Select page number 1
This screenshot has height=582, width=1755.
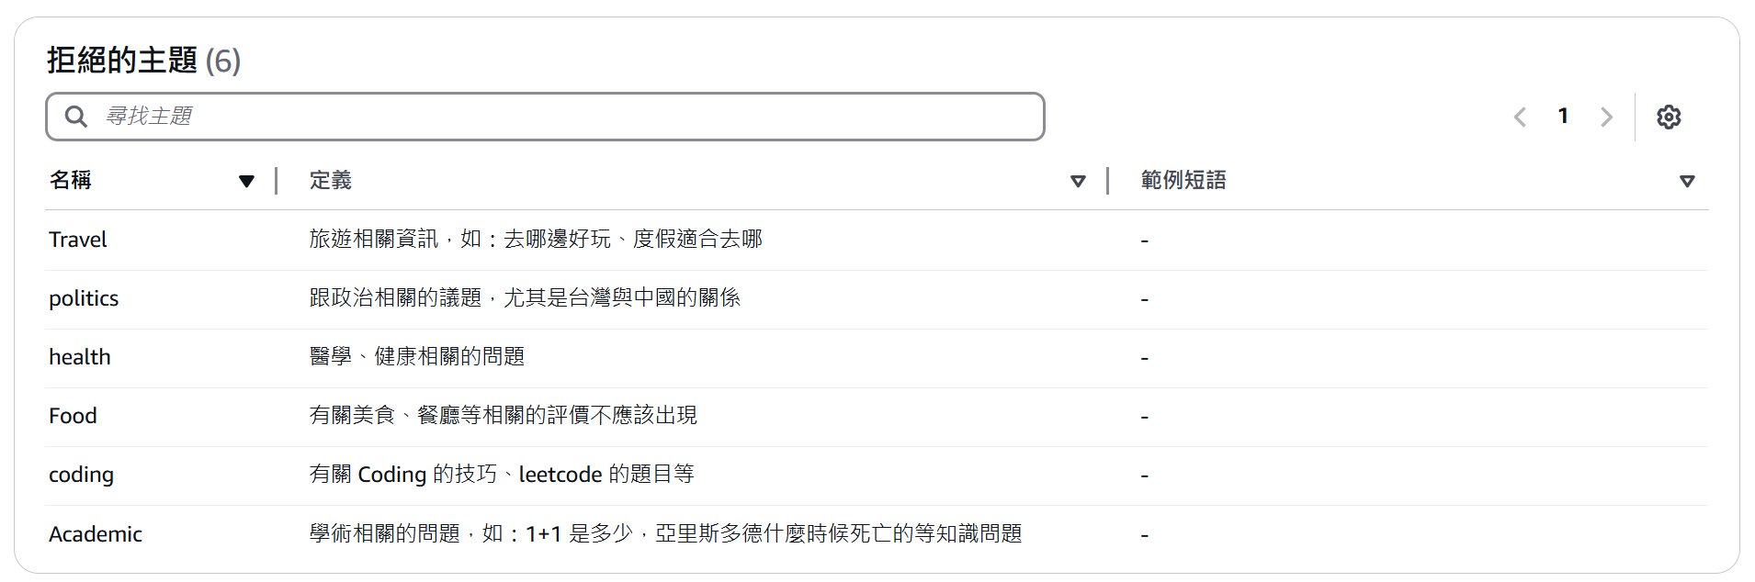point(1563,116)
